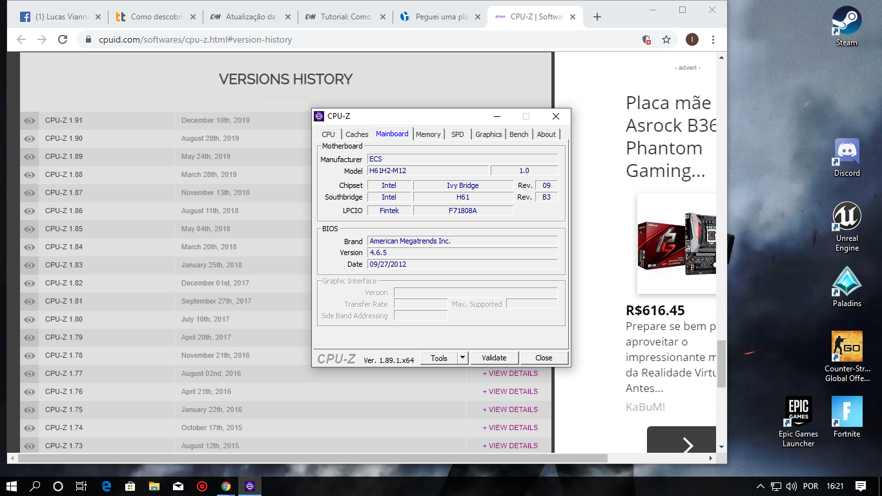The width and height of the screenshot is (882, 496).
Task: Click the Asrock motherboard ad image
Action: point(676,244)
